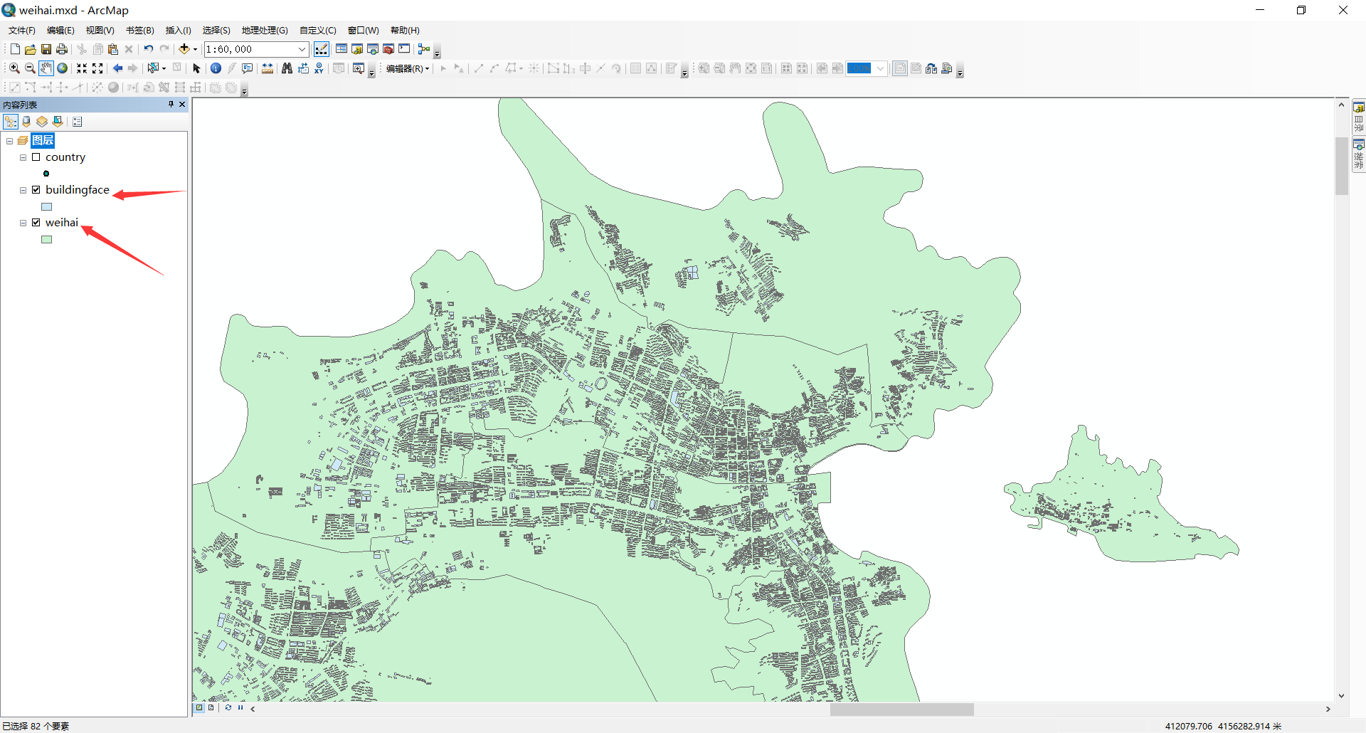Click the Add Data plus icon

[x=184, y=49]
